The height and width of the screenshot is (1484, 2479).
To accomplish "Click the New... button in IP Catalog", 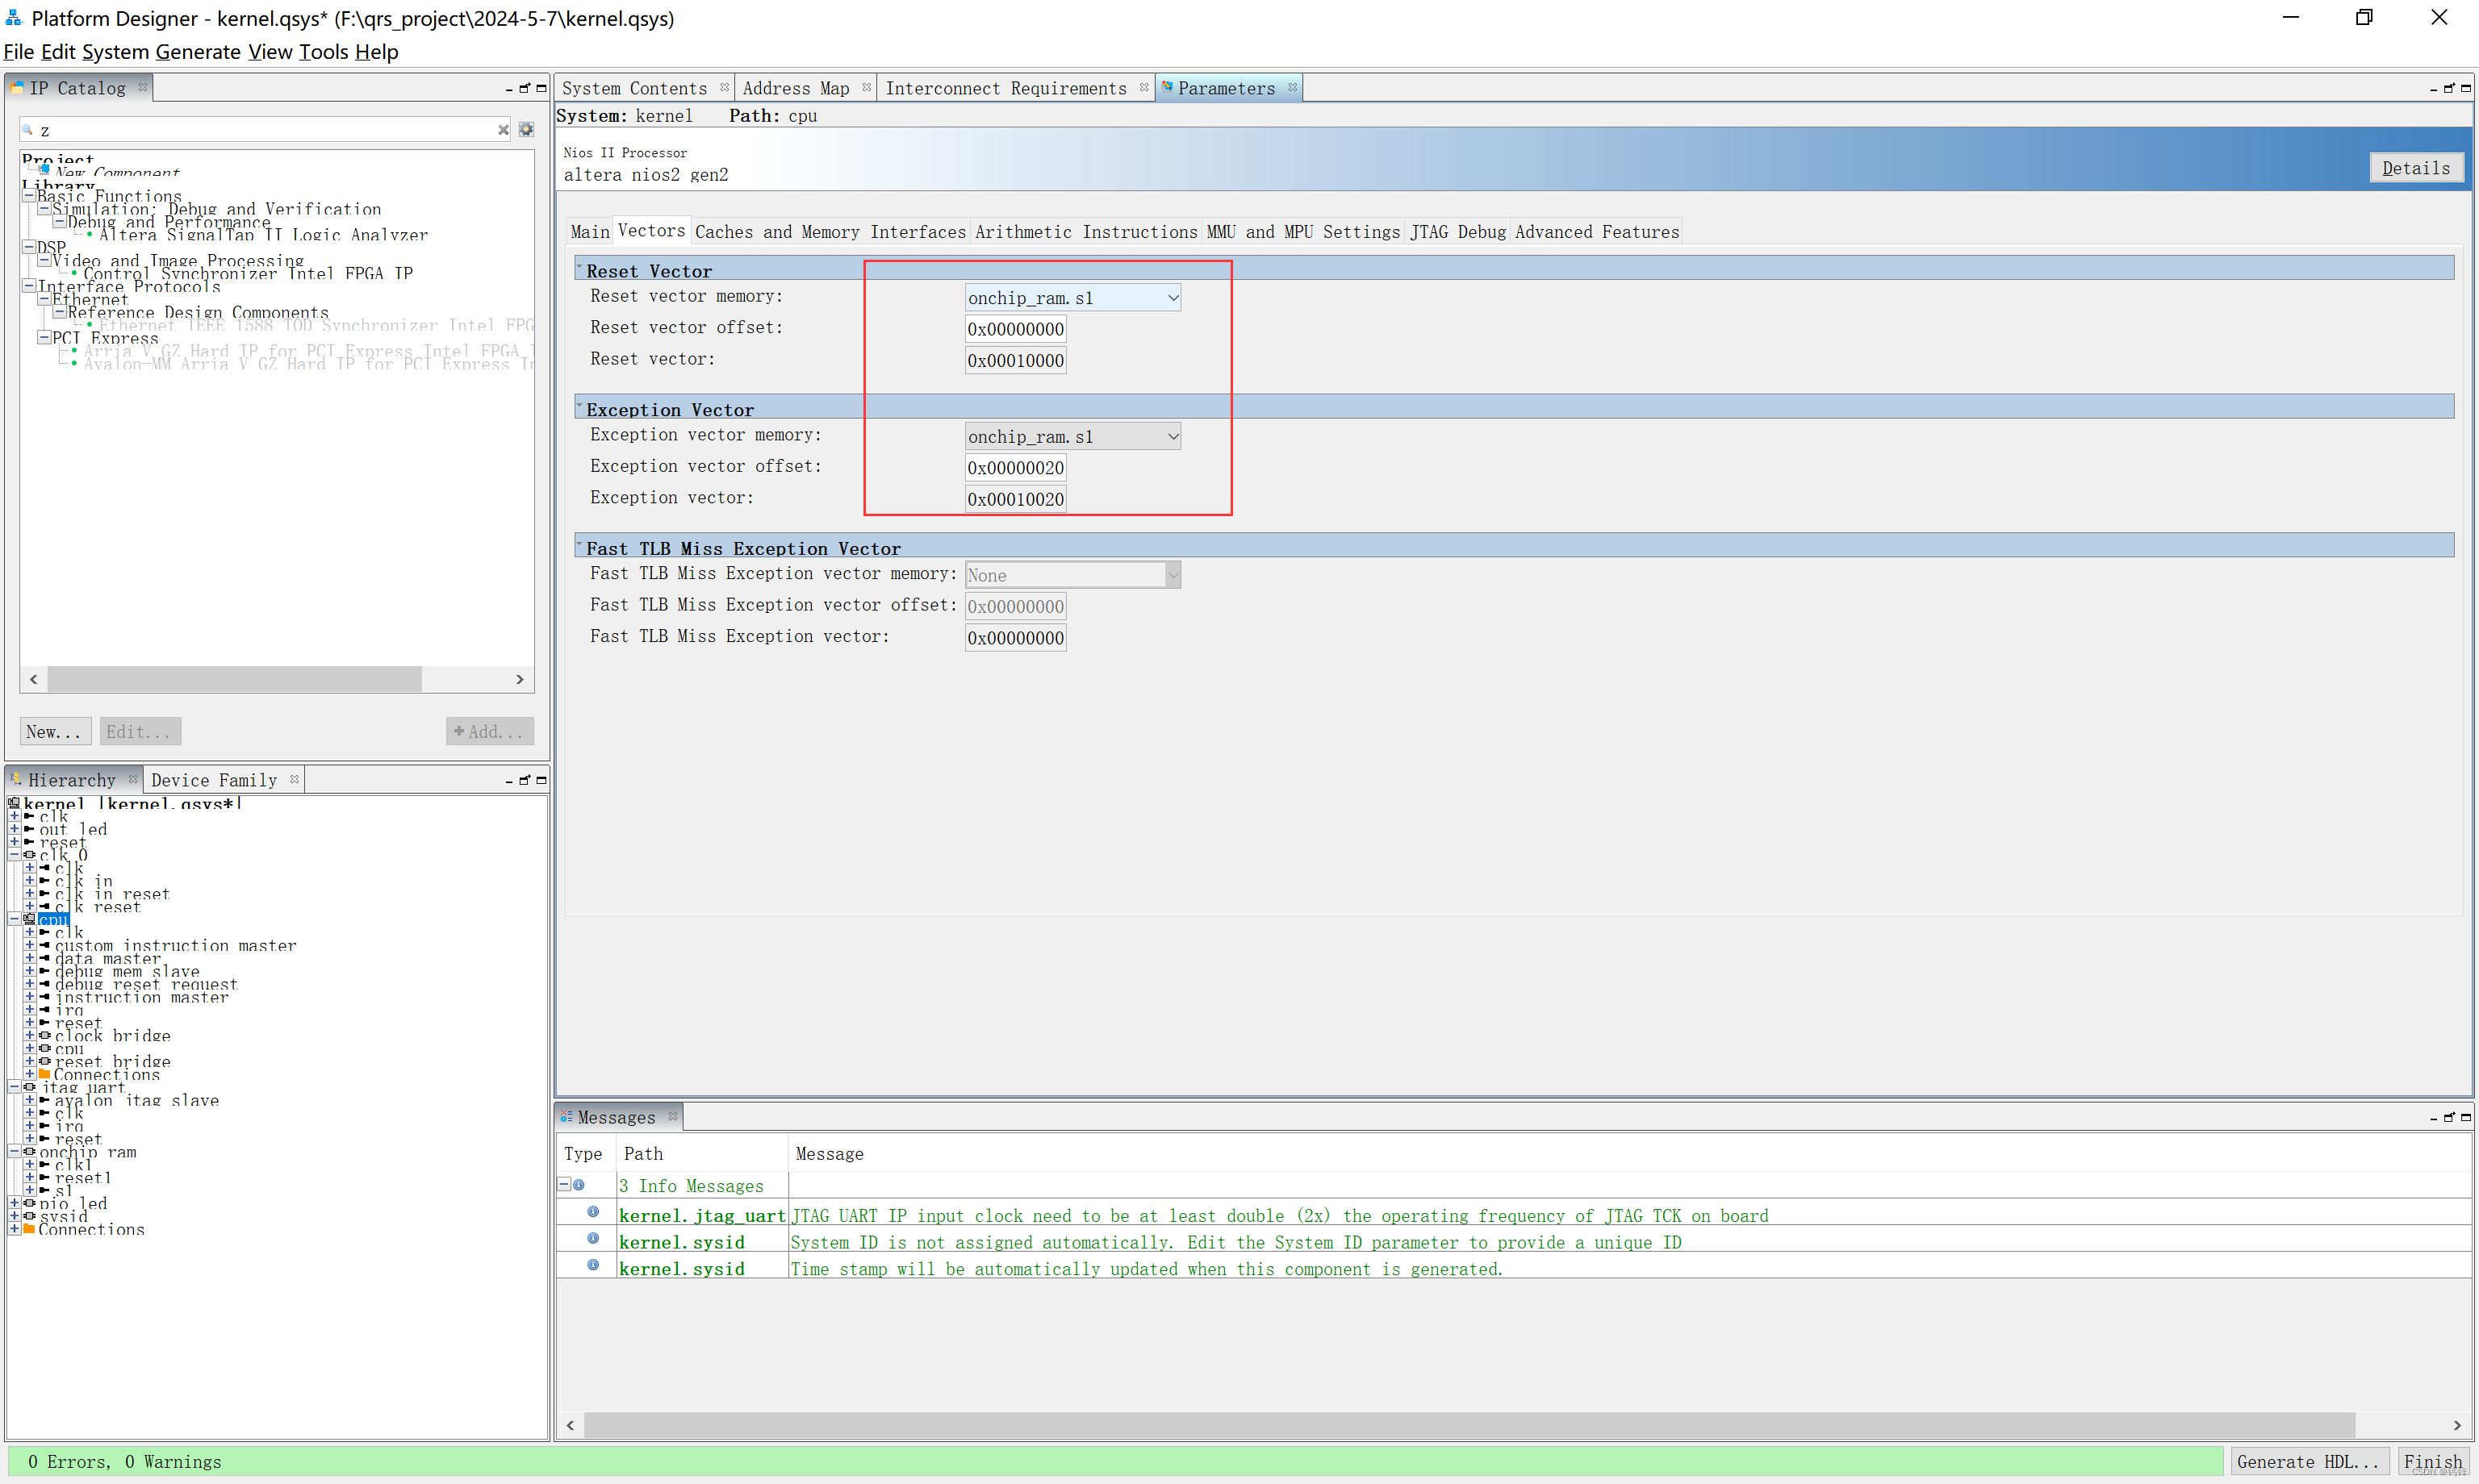I will 55,731.
